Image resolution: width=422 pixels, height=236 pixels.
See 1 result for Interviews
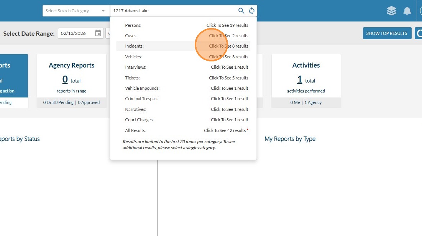[x=229, y=67]
